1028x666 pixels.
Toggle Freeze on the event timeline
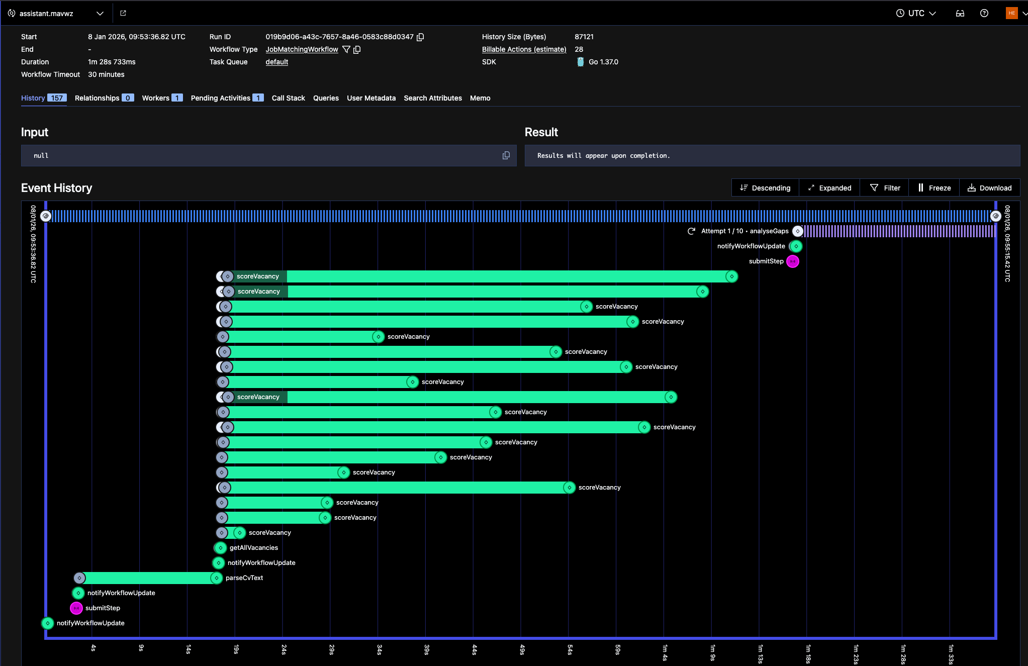pos(934,187)
